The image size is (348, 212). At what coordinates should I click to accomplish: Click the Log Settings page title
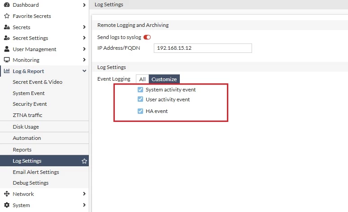point(109,4)
